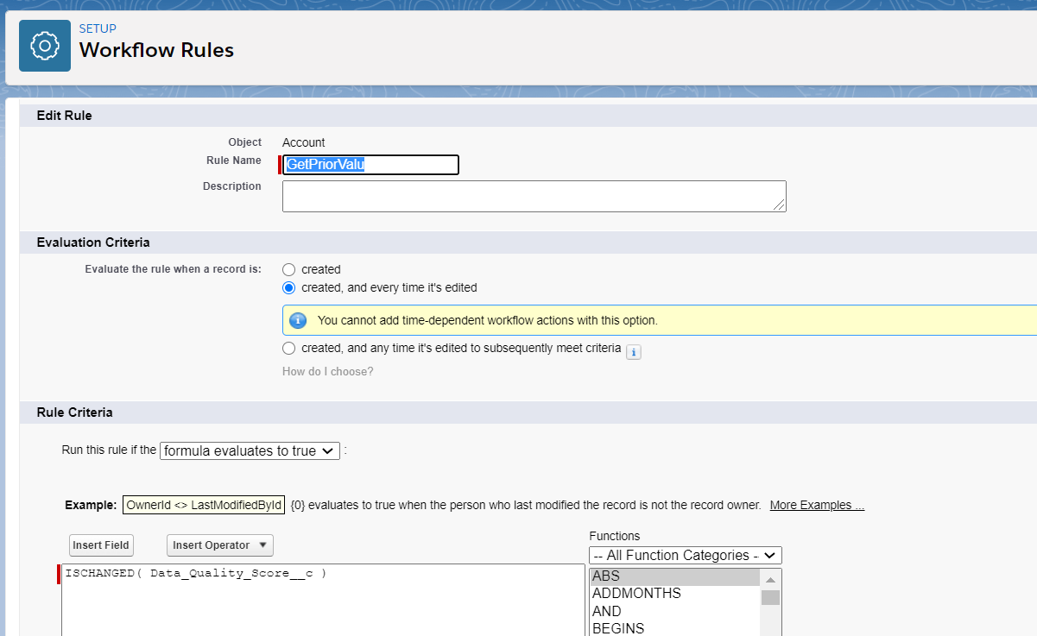
Task: Click the Functions list scrollbar
Action: tap(769, 595)
